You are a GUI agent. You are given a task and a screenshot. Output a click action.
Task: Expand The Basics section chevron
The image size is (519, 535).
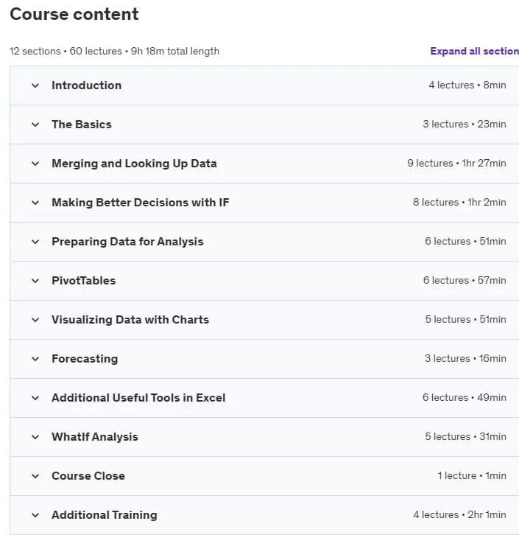point(35,125)
